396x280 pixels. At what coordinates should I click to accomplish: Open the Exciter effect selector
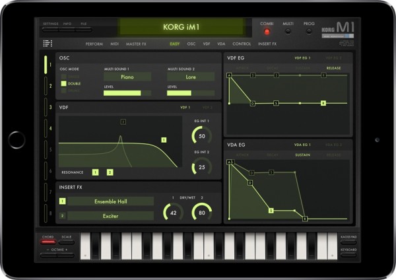pyautogui.click(x=110, y=215)
